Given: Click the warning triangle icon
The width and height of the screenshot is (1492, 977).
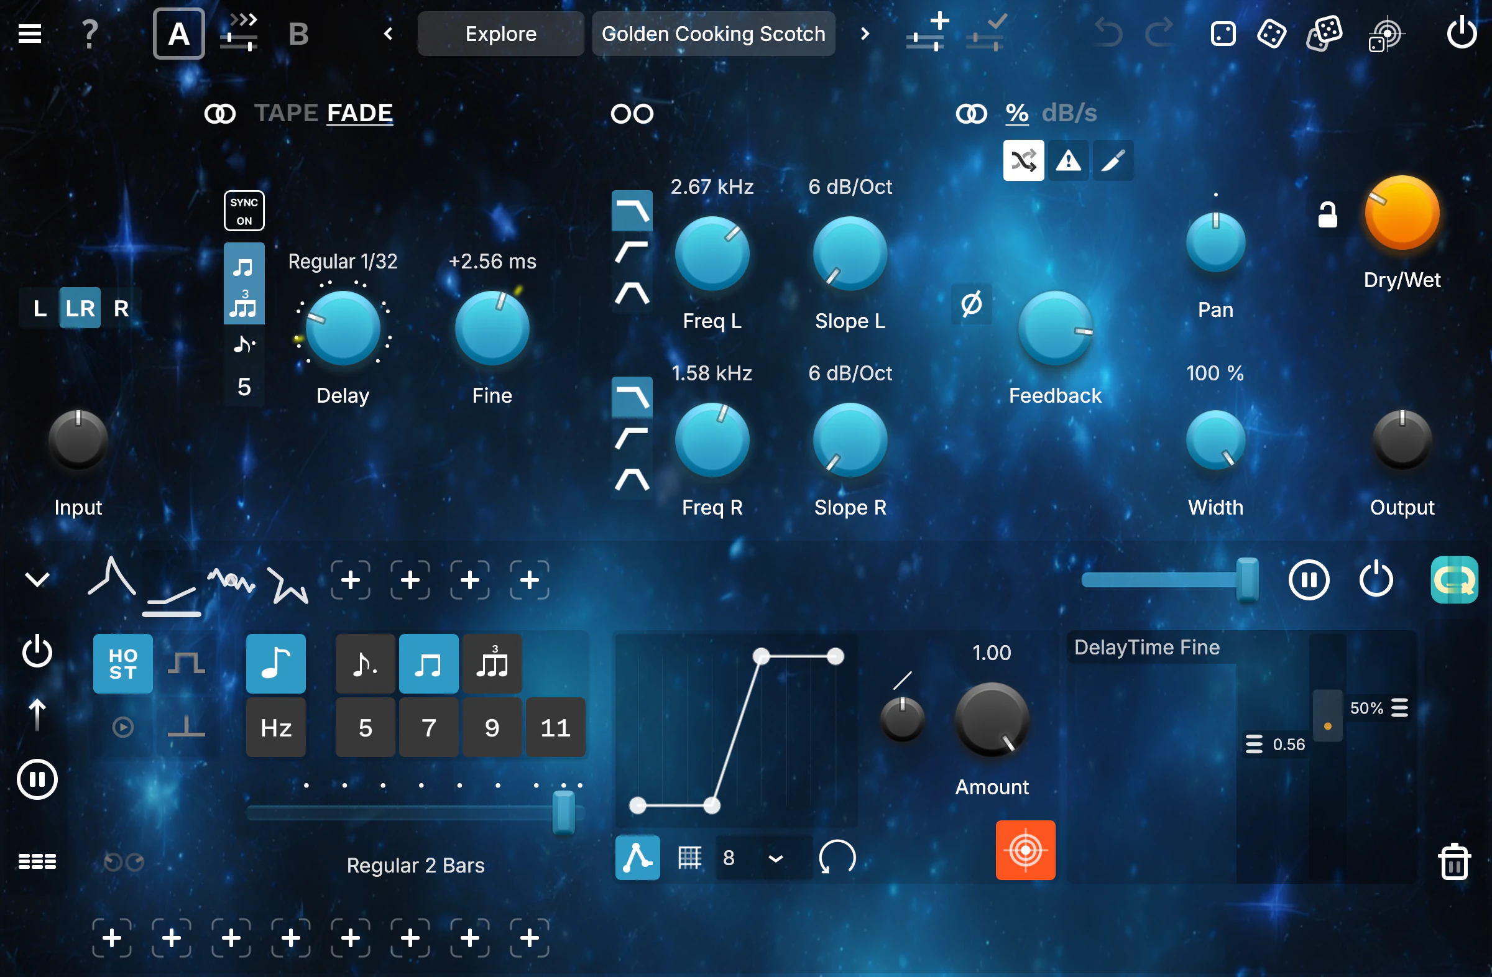Looking at the screenshot, I should tap(1068, 160).
